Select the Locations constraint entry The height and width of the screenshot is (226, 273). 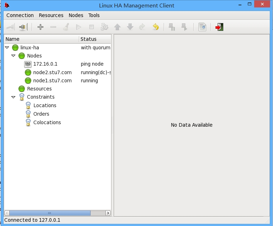pos(45,105)
